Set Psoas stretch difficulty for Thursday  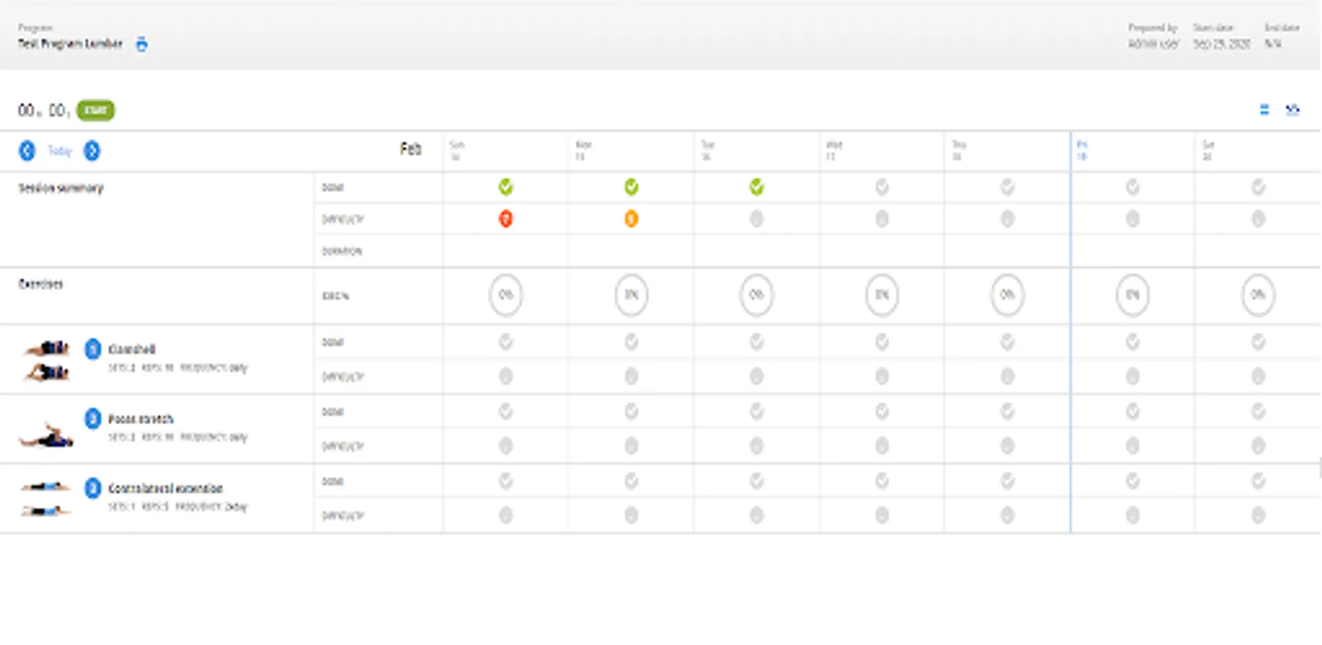tap(1008, 446)
